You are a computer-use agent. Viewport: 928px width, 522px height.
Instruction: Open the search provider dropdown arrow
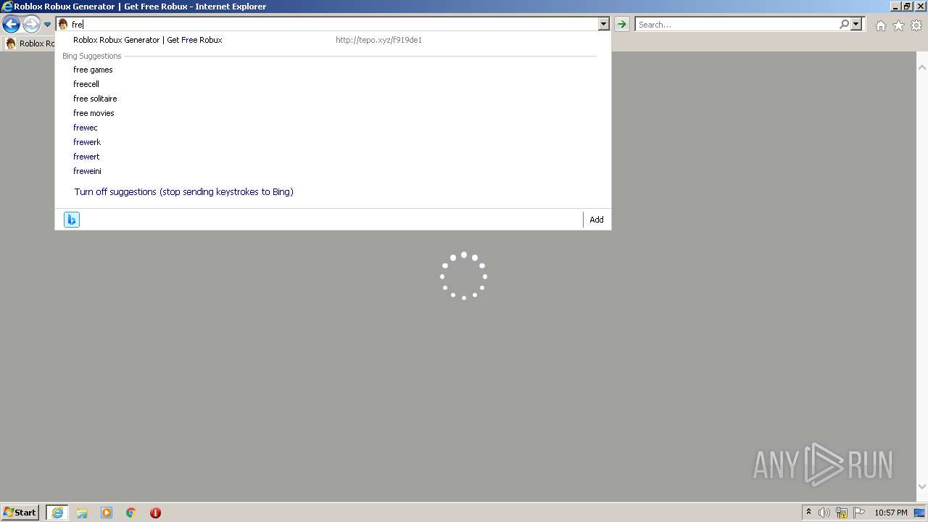click(x=856, y=24)
